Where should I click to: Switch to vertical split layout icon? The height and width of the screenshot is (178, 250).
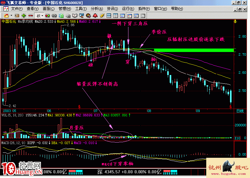coord(115,16)
